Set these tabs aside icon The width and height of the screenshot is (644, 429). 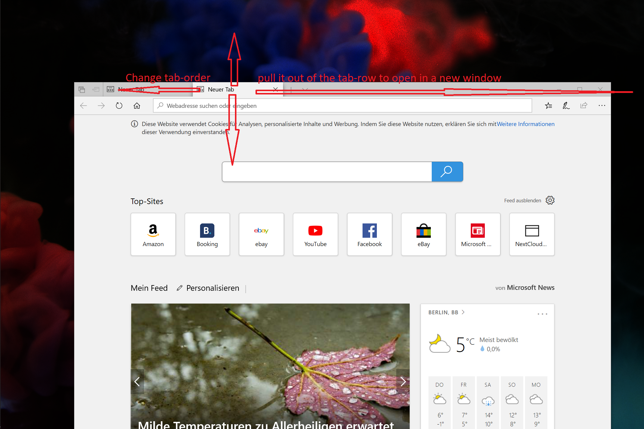coord(82,89)
